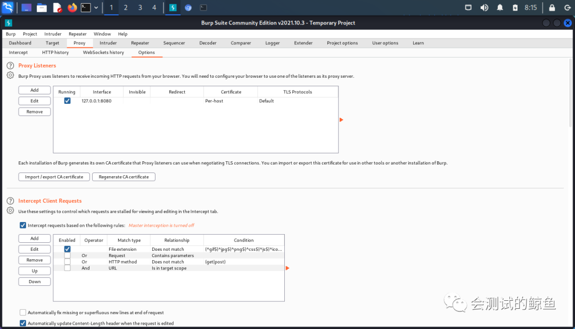The width and height of the screenshot is (575, 329).
Task: Switch to the Target tab
Action: coord(52,43)
